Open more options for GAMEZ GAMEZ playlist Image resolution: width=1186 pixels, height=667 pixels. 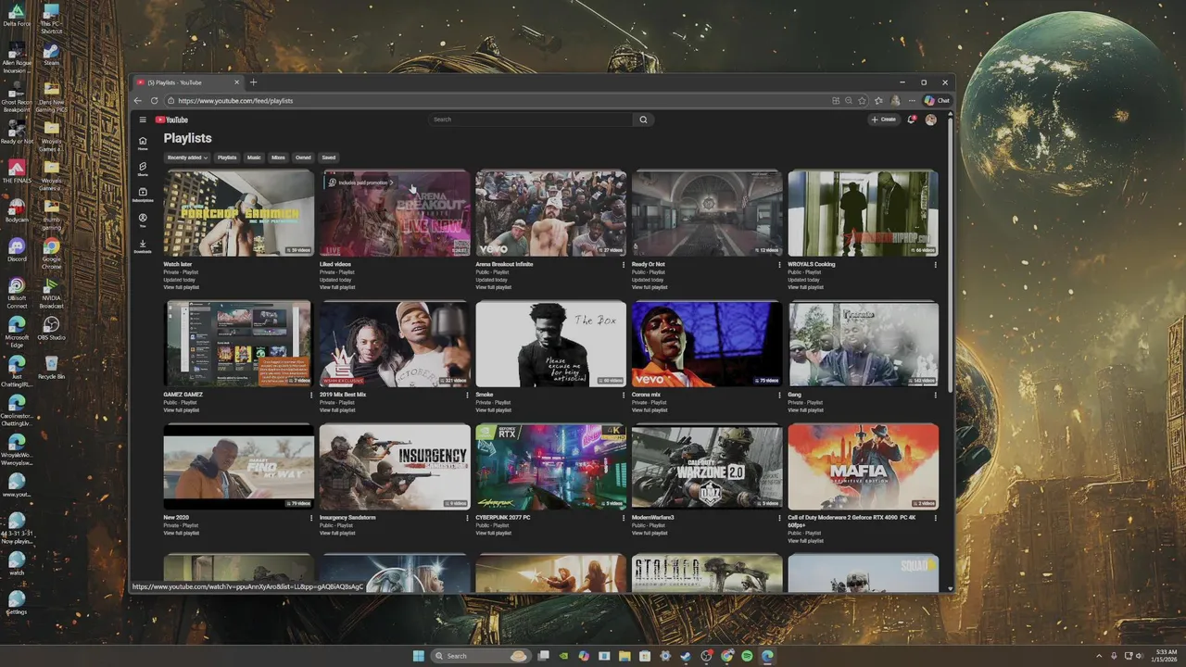tap(310, 395)
